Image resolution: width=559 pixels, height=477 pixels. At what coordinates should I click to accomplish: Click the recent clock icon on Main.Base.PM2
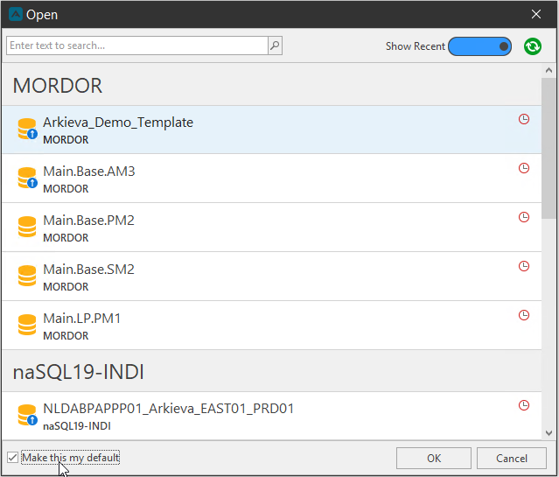pyautogui.click(x=524, y=217)
